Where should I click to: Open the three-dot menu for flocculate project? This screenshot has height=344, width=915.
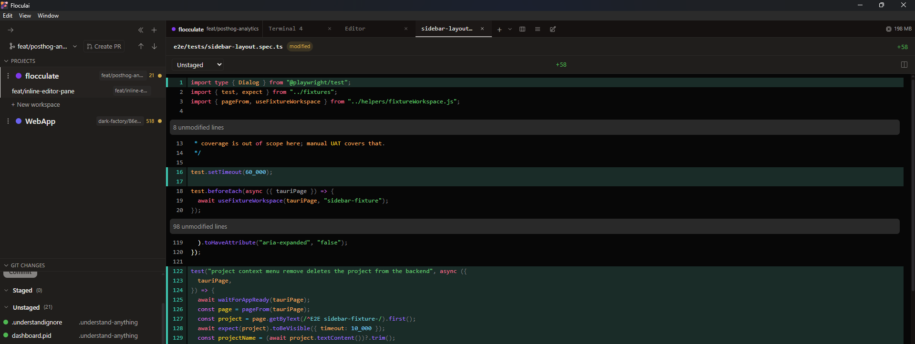pyautogui.click(x=8, y=76)
